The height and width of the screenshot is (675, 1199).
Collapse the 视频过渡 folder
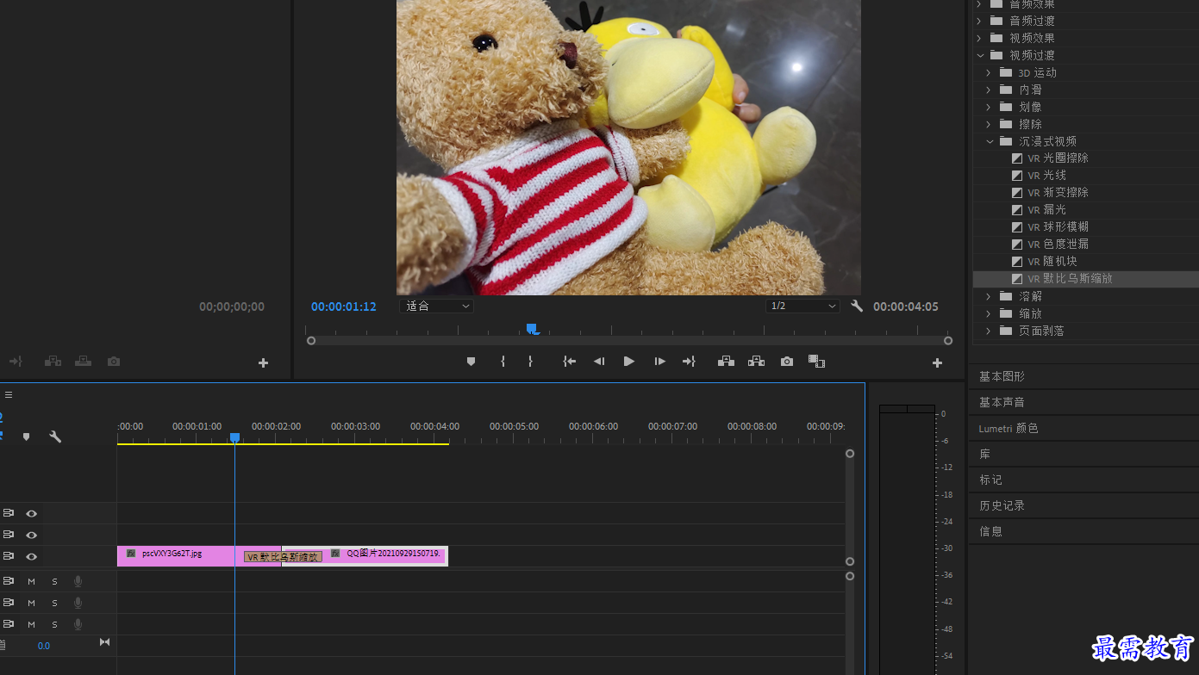[980, 55]
